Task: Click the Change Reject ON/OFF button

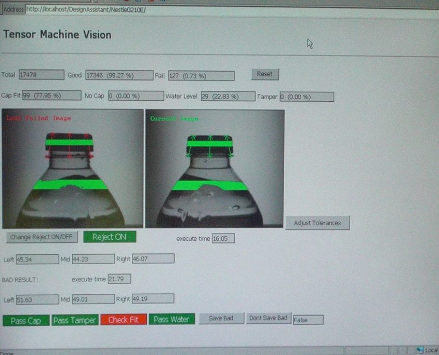Action: [42, 237]
